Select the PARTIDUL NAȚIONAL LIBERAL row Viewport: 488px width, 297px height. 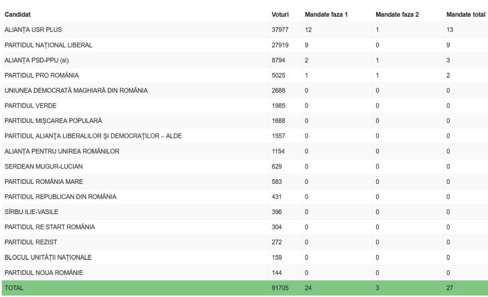click(x=245, y=45)
